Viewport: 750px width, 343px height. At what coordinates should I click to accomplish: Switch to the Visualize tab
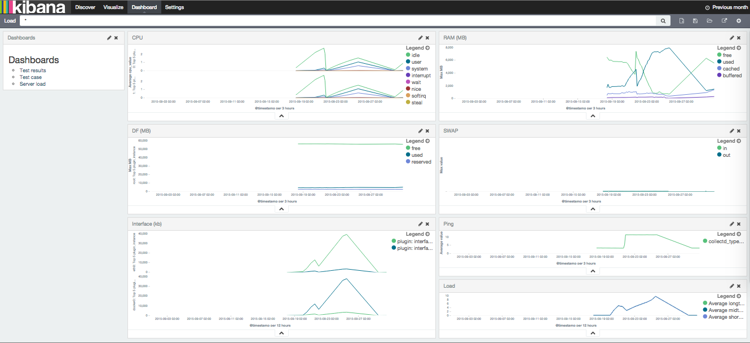(x=113, y=7)
